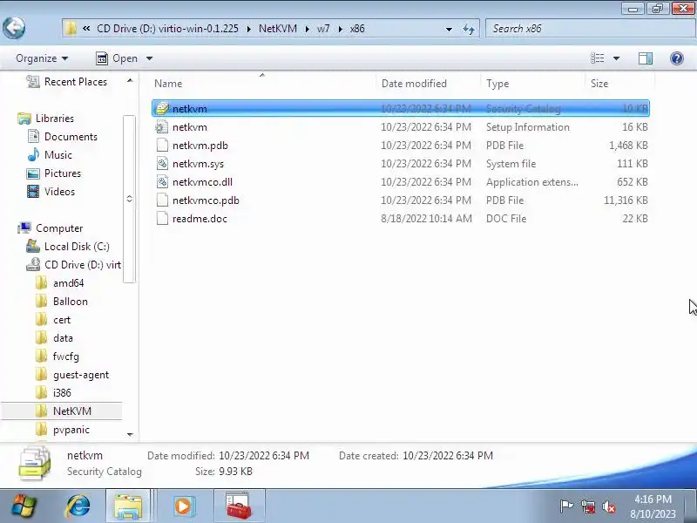Viewport: 697px width, 523px height.
Task: Open Local Disk (C:)
Action: (77, 247)
